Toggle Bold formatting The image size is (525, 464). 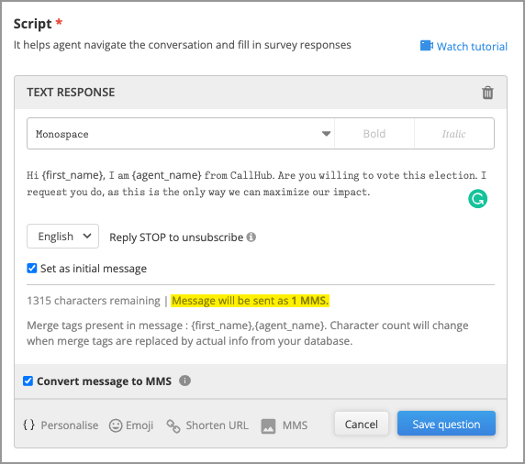click(x=374, y=134)
